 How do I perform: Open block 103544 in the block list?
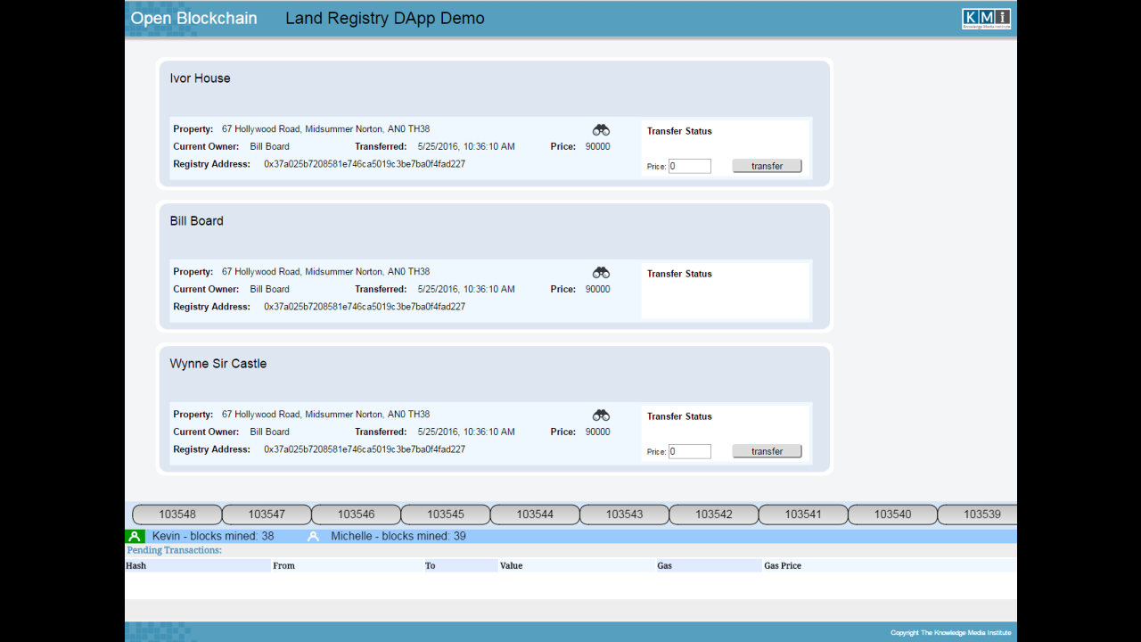535,514
